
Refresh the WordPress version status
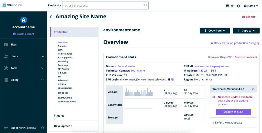253,89
